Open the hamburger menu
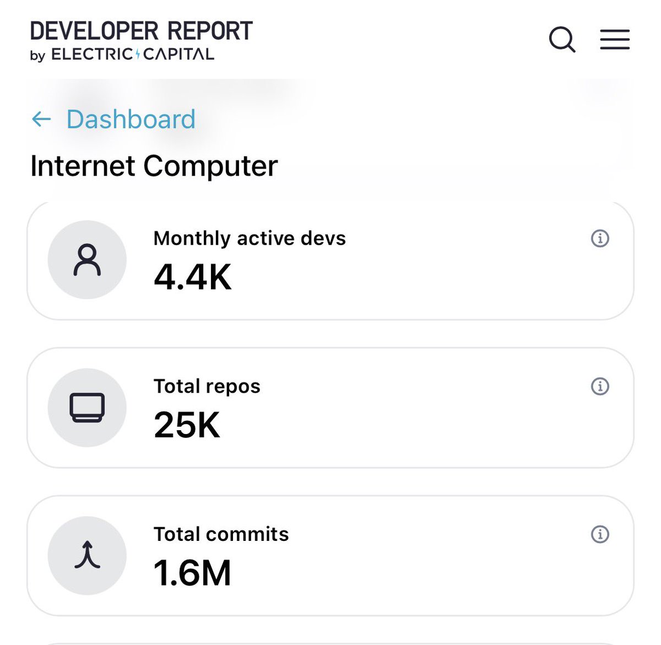Image resolution: width=661 pixels, height=645 pixels. click(615, 40)
